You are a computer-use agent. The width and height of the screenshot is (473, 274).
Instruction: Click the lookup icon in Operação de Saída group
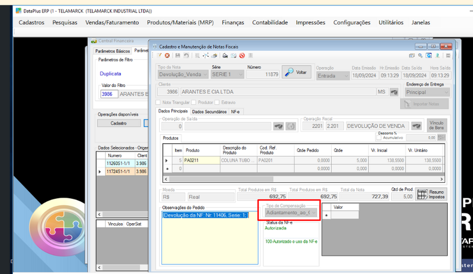pyautogui.click(x=278, y=126)
